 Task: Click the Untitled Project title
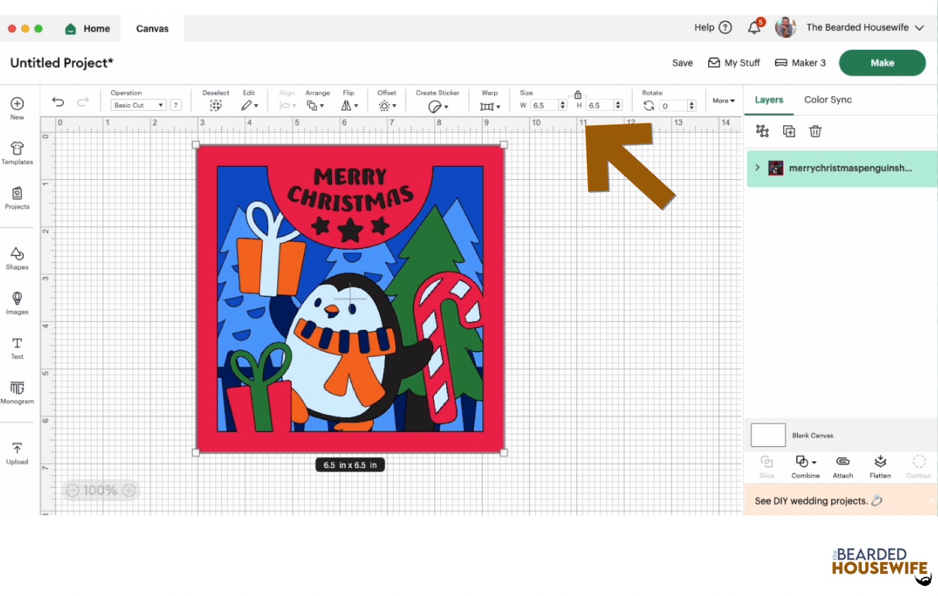62,63
